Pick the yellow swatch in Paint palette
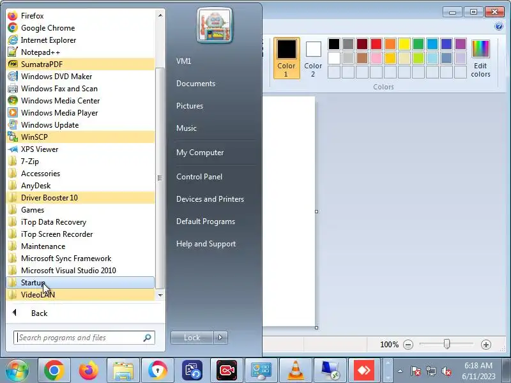 coord(404,44)
